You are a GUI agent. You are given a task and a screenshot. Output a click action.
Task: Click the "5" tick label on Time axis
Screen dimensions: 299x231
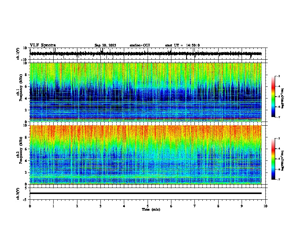pyautogui.click(x=148, y=206)
